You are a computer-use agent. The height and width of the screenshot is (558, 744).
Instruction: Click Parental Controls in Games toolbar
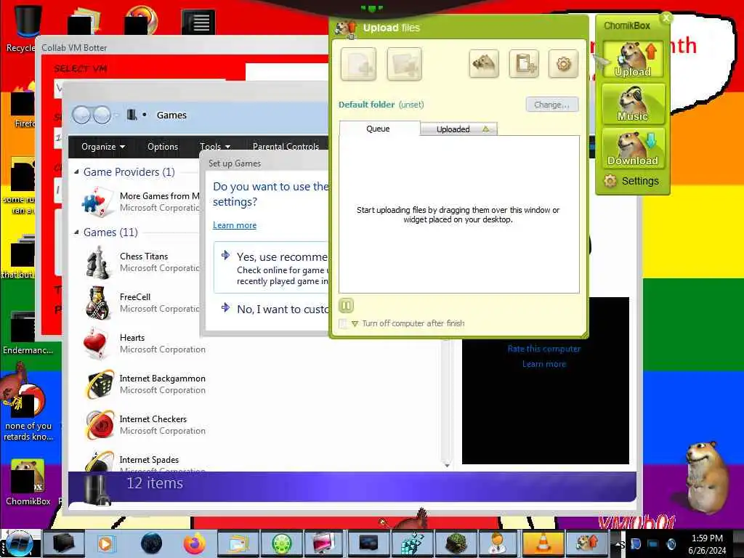click(x=286, y=147)
